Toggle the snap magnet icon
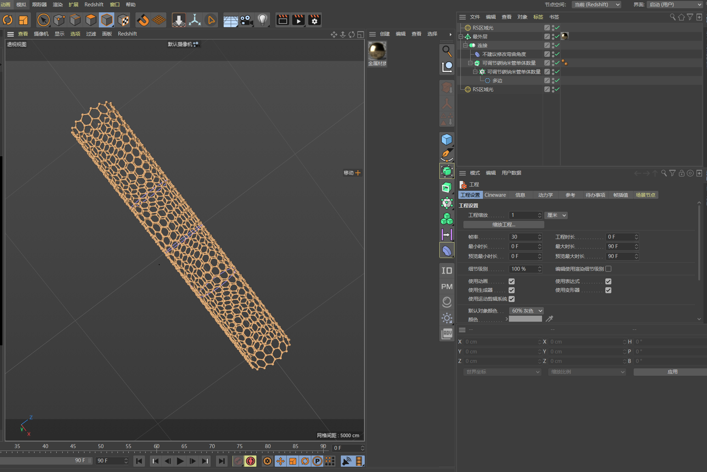The width and height of the screenshot is (707, 472). click(143, 20)
